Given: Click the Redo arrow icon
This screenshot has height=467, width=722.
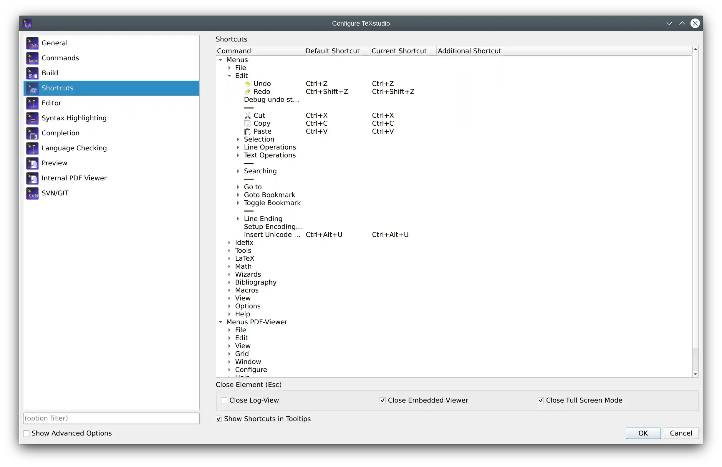Looking at the screenshot, I should pyautogui.click(x=248, y=92).
